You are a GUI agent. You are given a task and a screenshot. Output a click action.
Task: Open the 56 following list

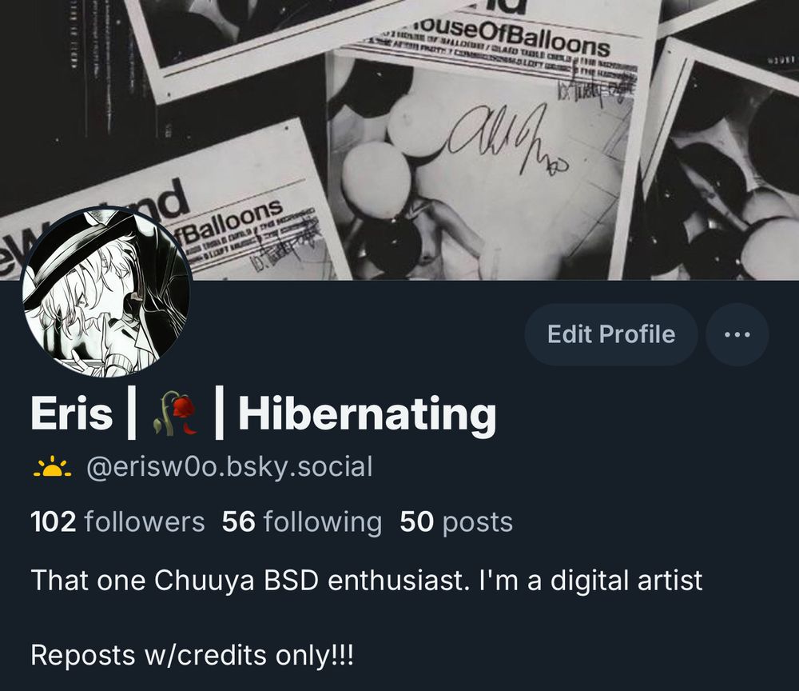click(302, 522)
